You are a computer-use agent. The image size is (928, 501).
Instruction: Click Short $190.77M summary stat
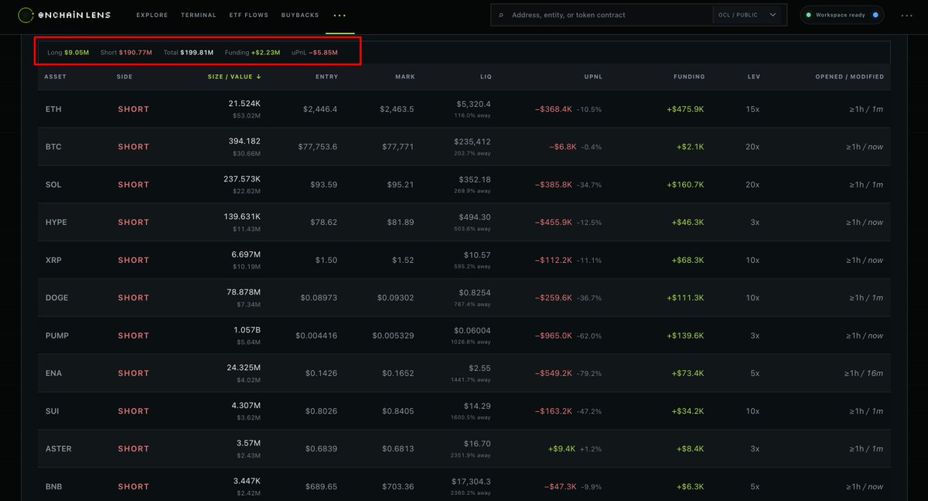pos(126,53)
